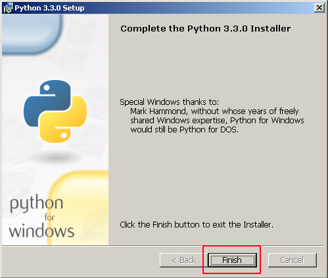The width and height of the screenshot is (328, 278).
Task: Click the disabled Back button
Action: coord(183,260)
